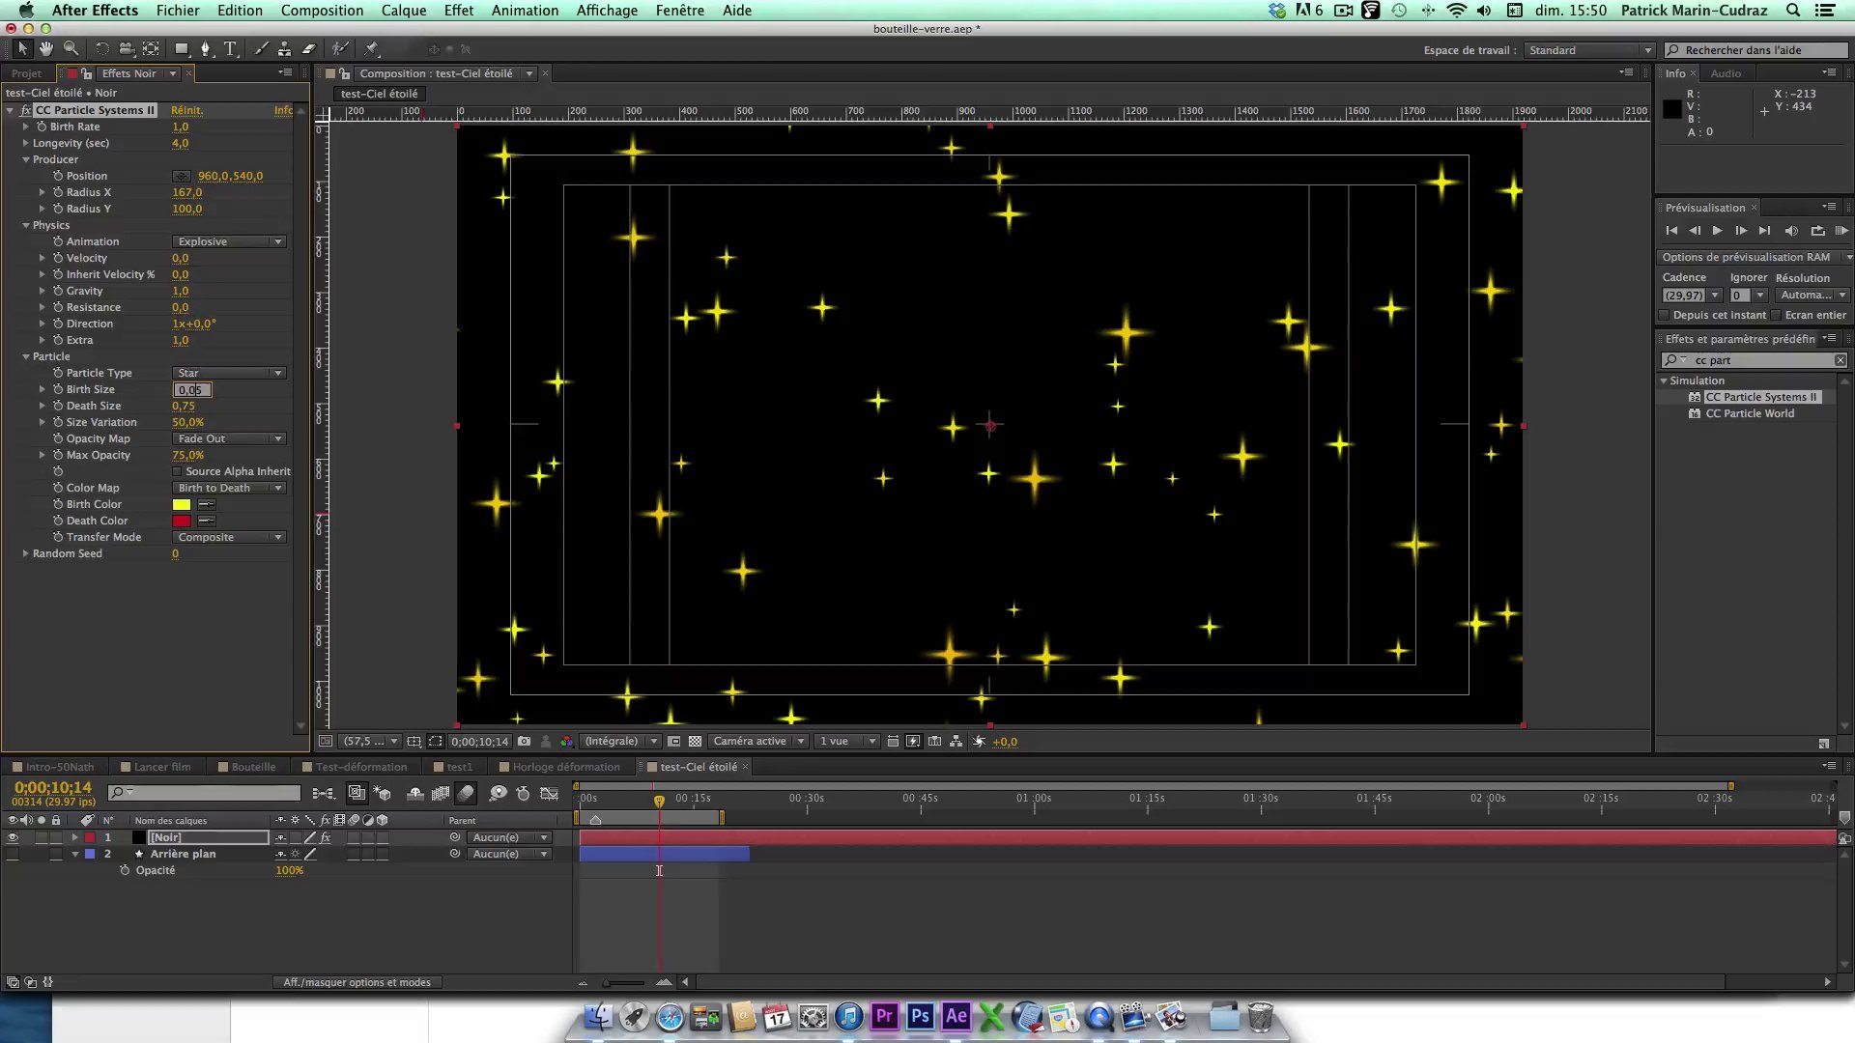Viewport: 1855px width, 1043px height.
Task: Open Particle Type dropdown menu
Action: coord(227,372)
